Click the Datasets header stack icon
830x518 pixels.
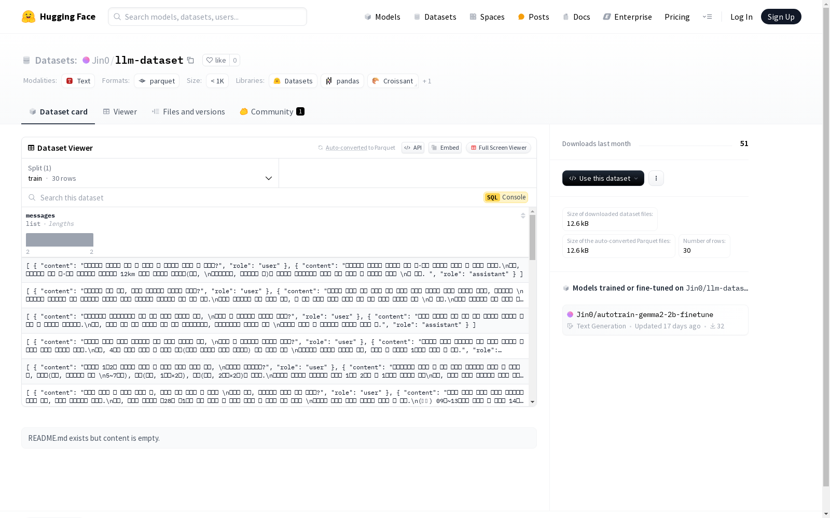tap(26, 60)
